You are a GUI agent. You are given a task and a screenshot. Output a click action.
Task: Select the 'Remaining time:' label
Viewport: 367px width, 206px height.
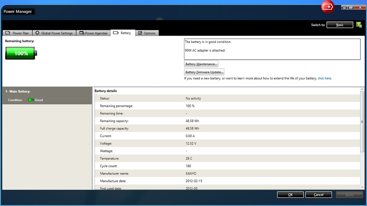point(111,113)
